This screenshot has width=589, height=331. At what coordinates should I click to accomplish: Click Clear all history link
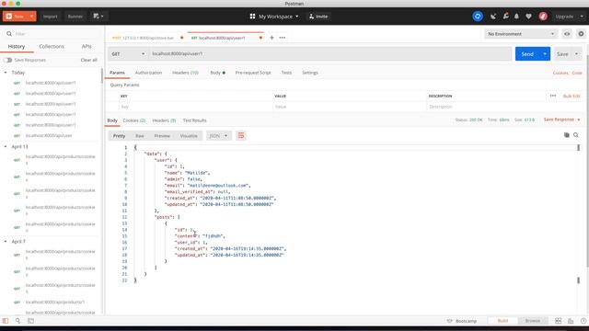[88, 60]
